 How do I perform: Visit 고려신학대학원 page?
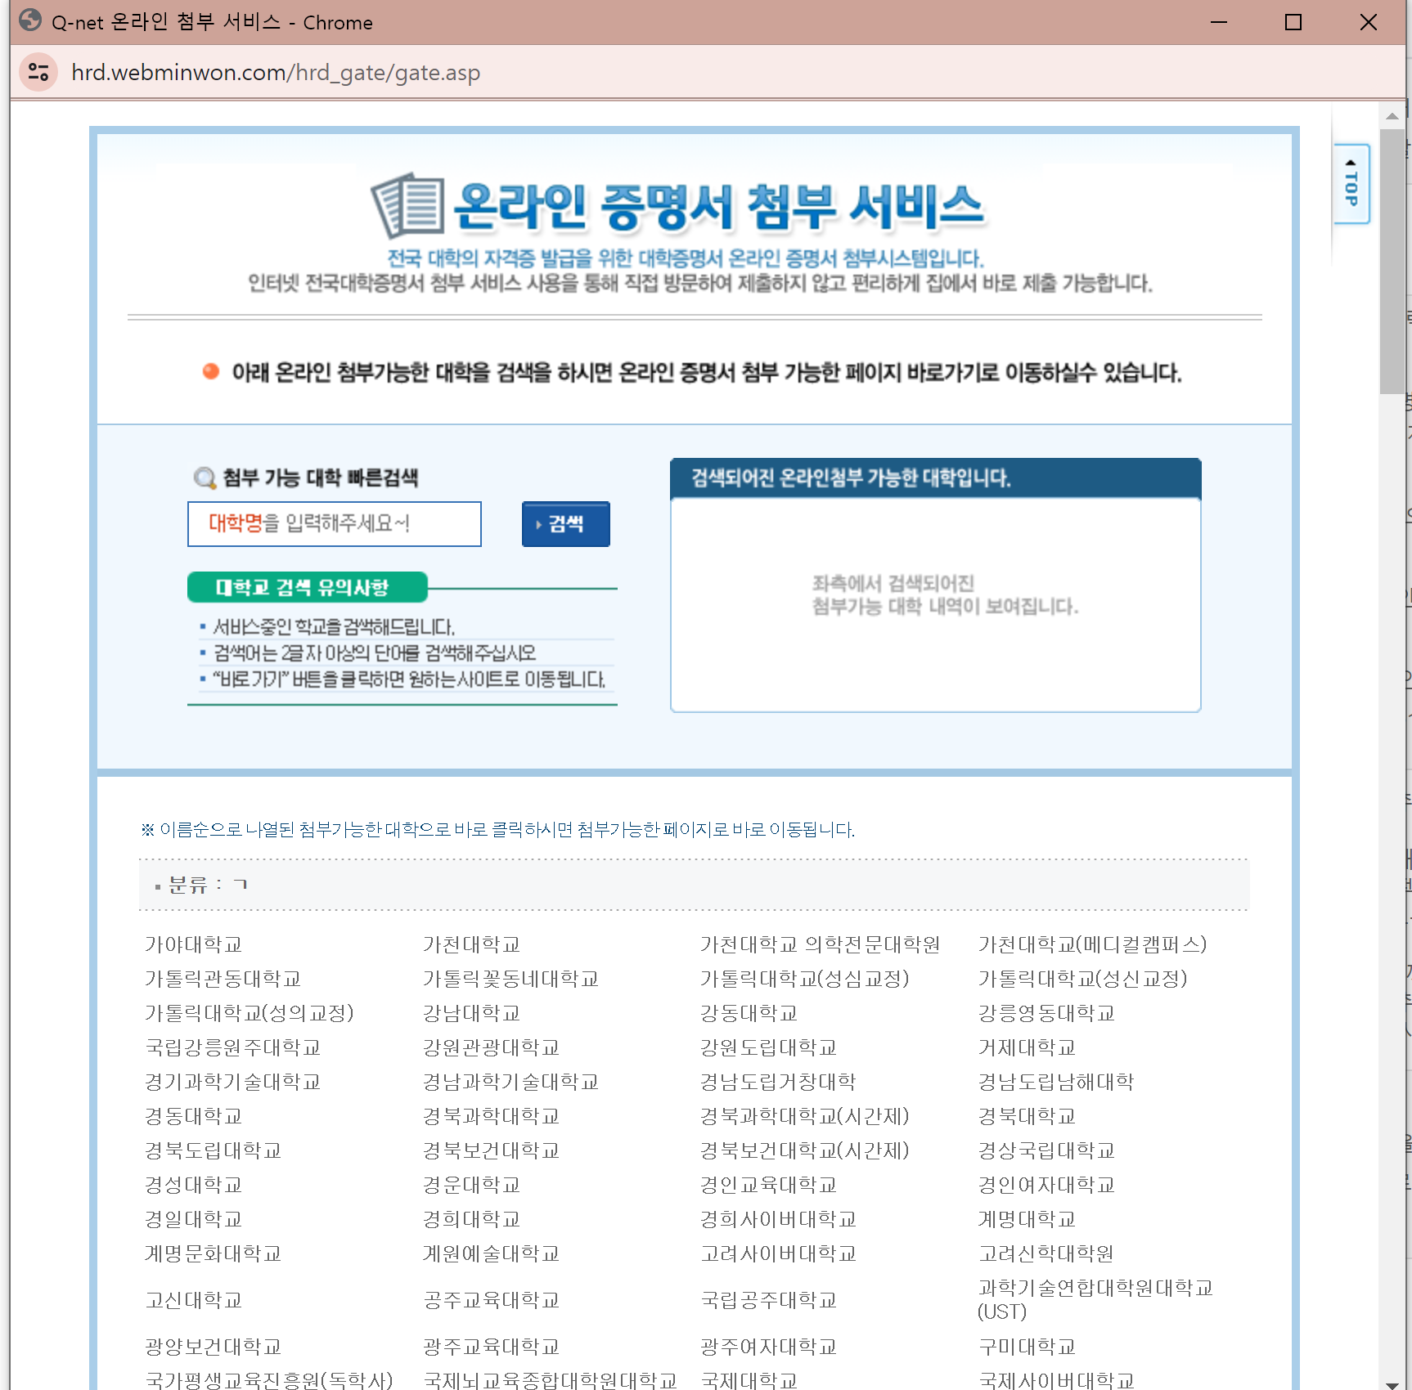coord(1047,1253)
